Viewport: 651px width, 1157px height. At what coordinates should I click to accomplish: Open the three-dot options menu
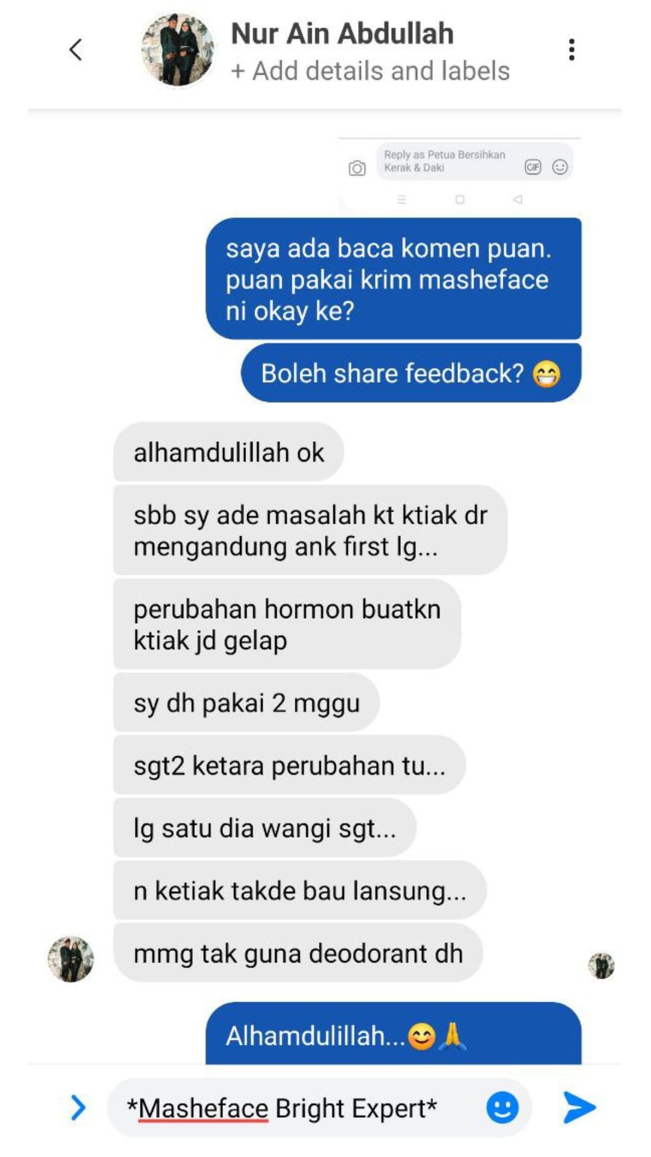click(571, 49)
